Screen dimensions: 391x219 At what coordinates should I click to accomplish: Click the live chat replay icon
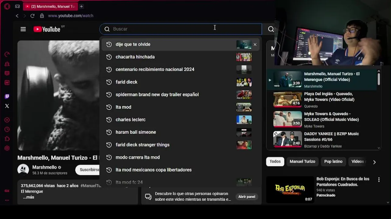click(x=148, y=196)
